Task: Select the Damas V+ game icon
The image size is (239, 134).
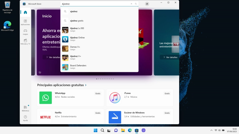Action: 65,49
